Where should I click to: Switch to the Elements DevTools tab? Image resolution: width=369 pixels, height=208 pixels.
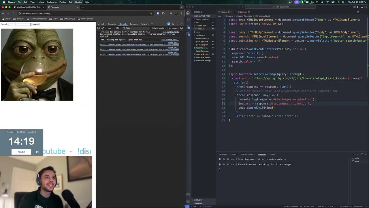point(112,24)
